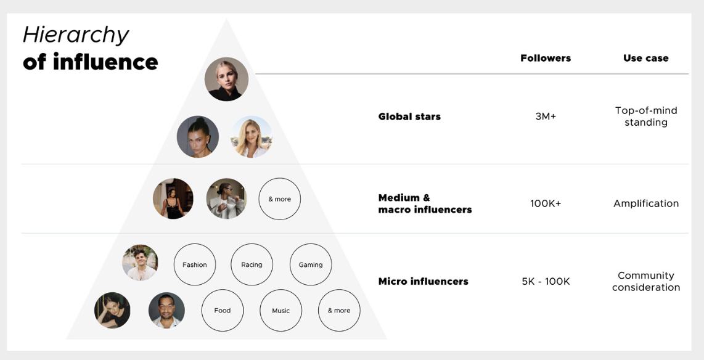The width and height of the screenshot is (704, 360).
Task: Click the Use case column header
Action: [x=645, y=58]
